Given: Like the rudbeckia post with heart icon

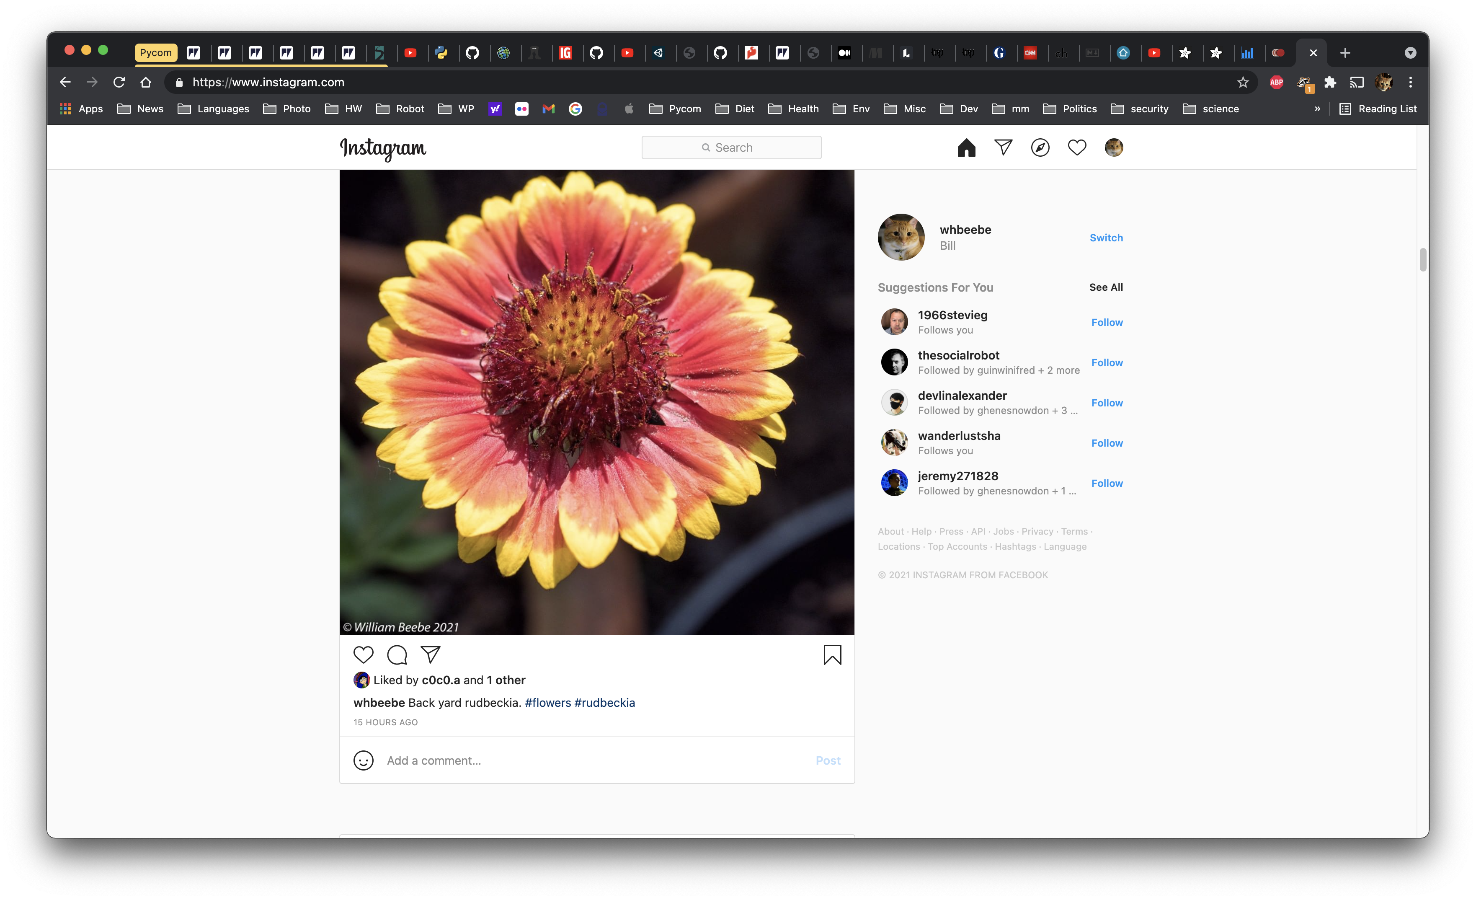Looking at the screenshot, I should [x=363, y=655].
